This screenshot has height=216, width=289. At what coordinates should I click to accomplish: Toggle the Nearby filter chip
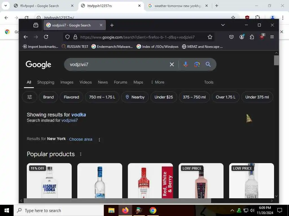point(135,97)
